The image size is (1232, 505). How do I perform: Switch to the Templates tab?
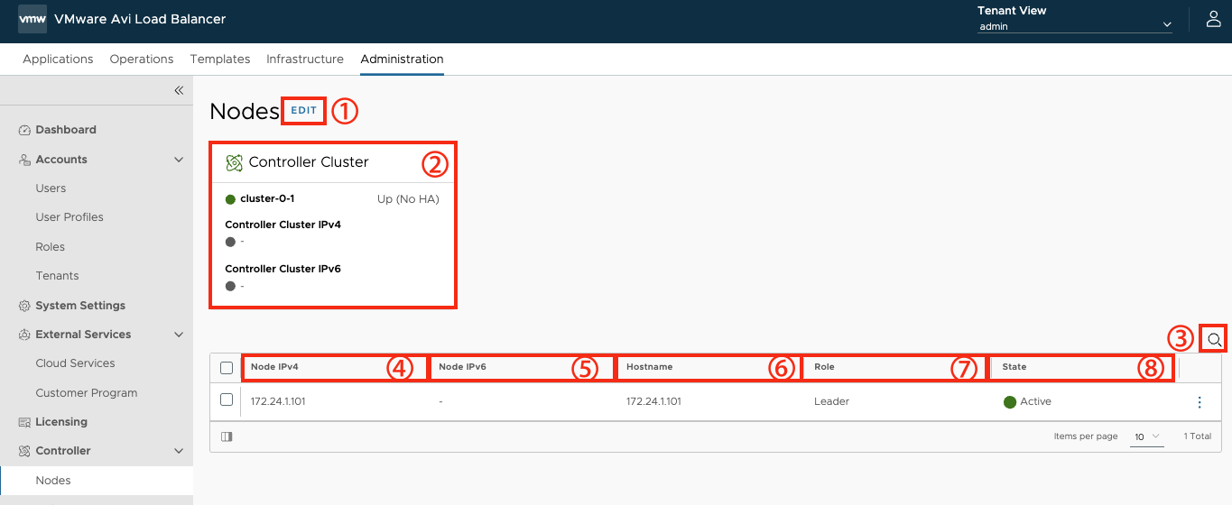[x=220, y=59]
